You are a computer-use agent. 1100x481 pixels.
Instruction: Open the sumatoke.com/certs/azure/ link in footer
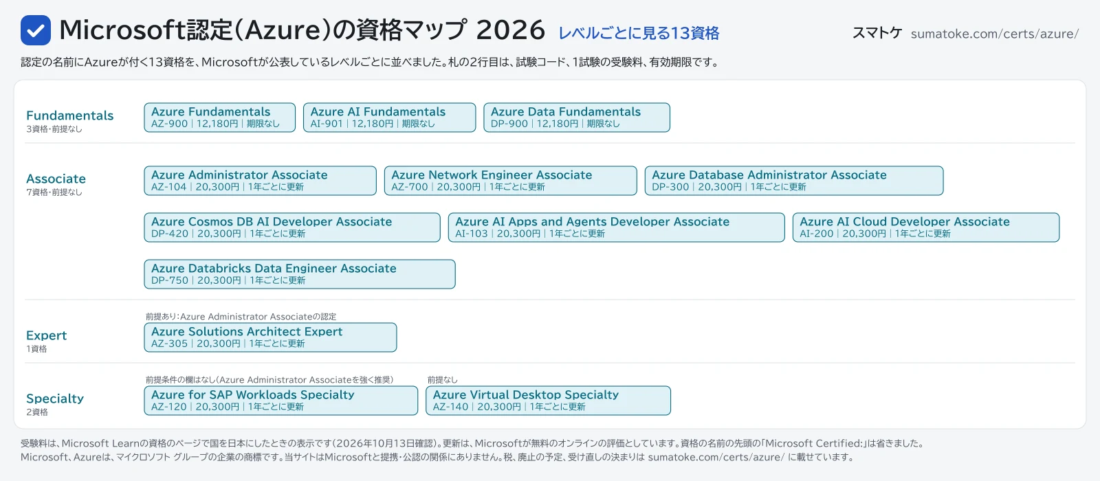[x=716, y=458]
